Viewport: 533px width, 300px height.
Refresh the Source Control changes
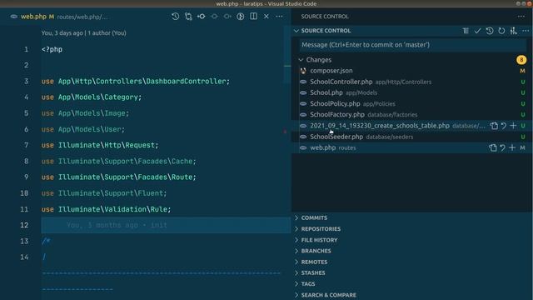tap(501, 31)
